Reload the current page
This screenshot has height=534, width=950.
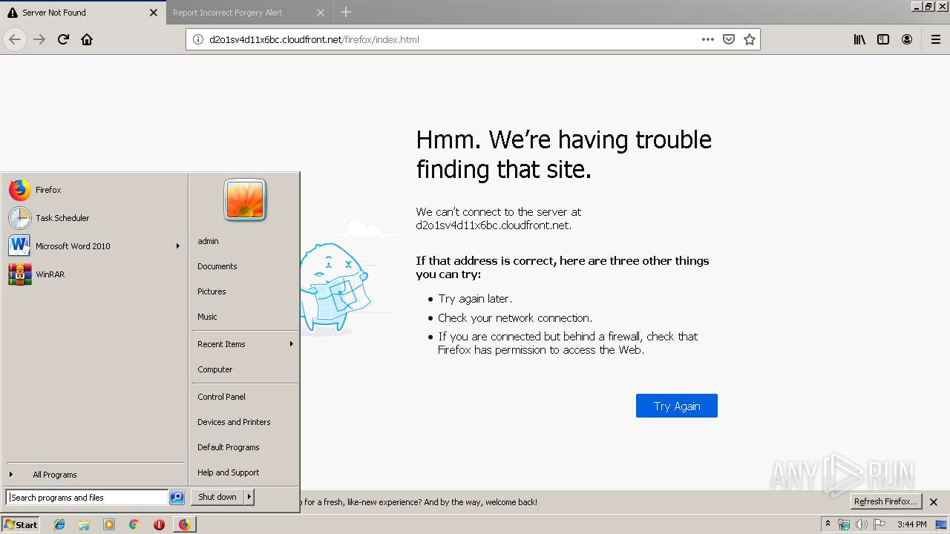click(x=63, y=39)
